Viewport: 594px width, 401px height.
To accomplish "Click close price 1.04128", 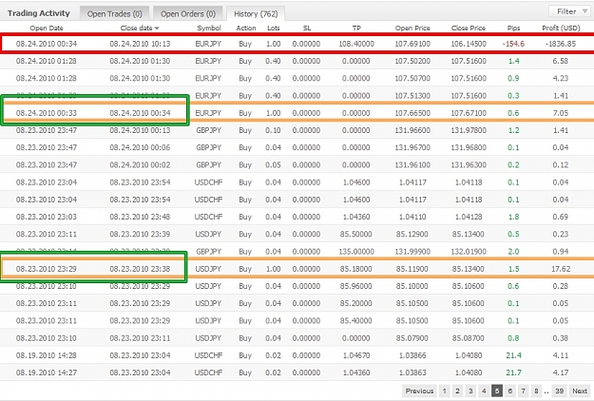I will pos(469,217).
